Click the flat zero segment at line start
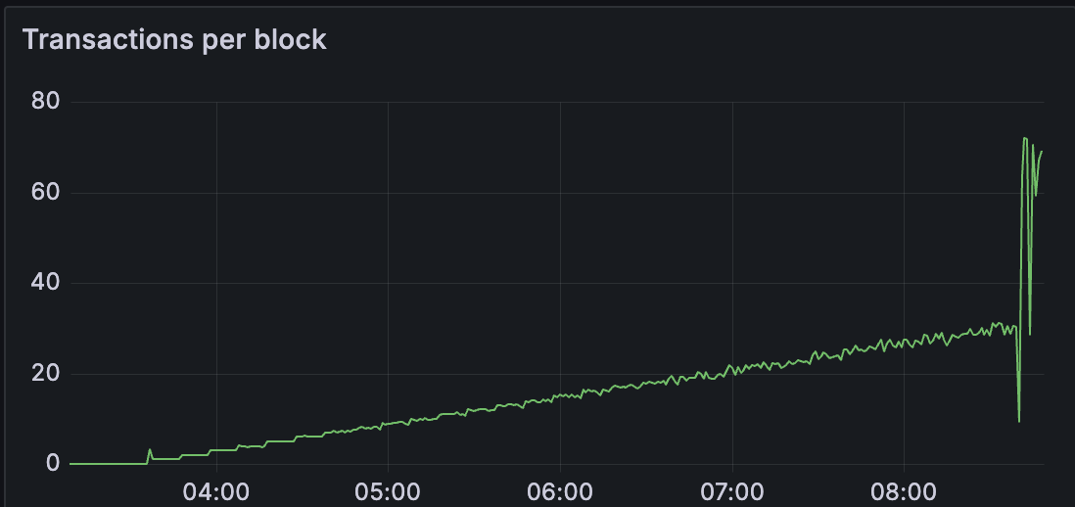This screenshot has width=1075, height=507. pos(108,464)
